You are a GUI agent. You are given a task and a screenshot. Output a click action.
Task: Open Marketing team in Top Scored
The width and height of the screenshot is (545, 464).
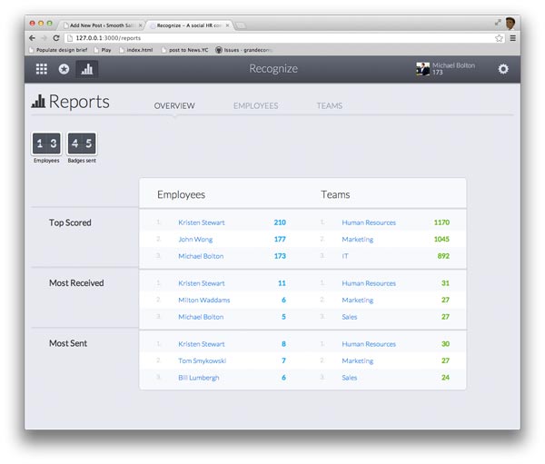[x=357, y=240]
